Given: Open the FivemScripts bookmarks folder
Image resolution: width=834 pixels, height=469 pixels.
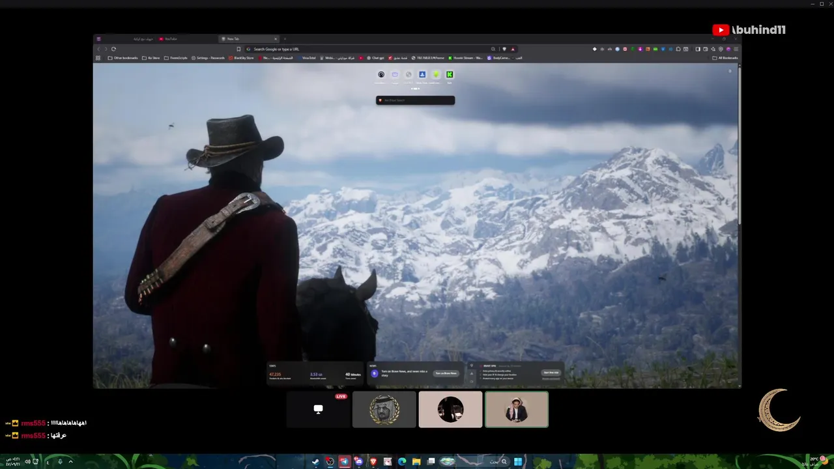Looking at the screenshot, I should pyautogui.click(x=176, y=58).
